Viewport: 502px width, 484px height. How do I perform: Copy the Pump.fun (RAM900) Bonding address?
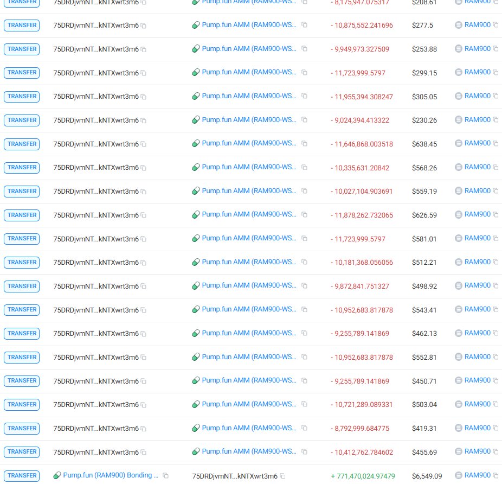pyautogui.click(x=165, y=475)
